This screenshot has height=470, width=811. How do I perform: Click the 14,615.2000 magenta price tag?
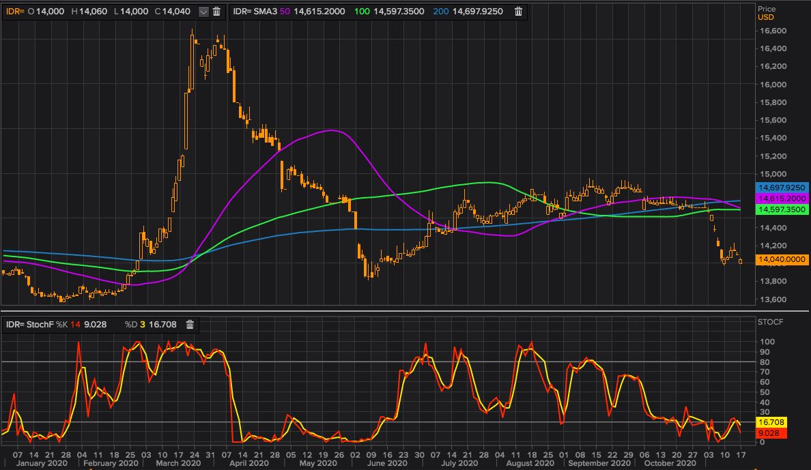782,199
